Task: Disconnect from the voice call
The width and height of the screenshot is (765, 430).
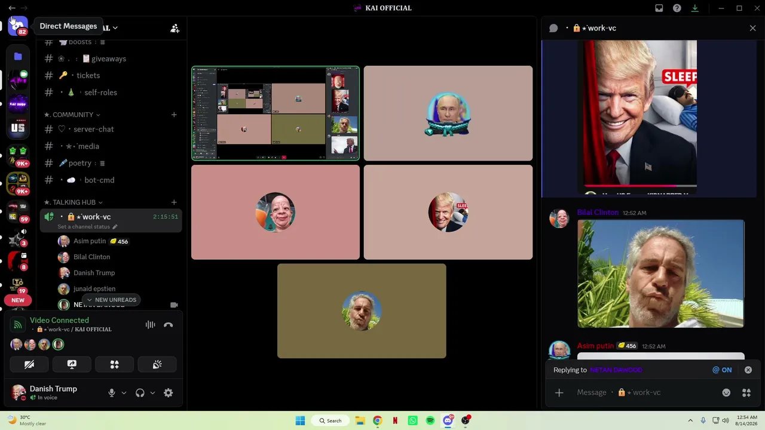Action: 169,325
